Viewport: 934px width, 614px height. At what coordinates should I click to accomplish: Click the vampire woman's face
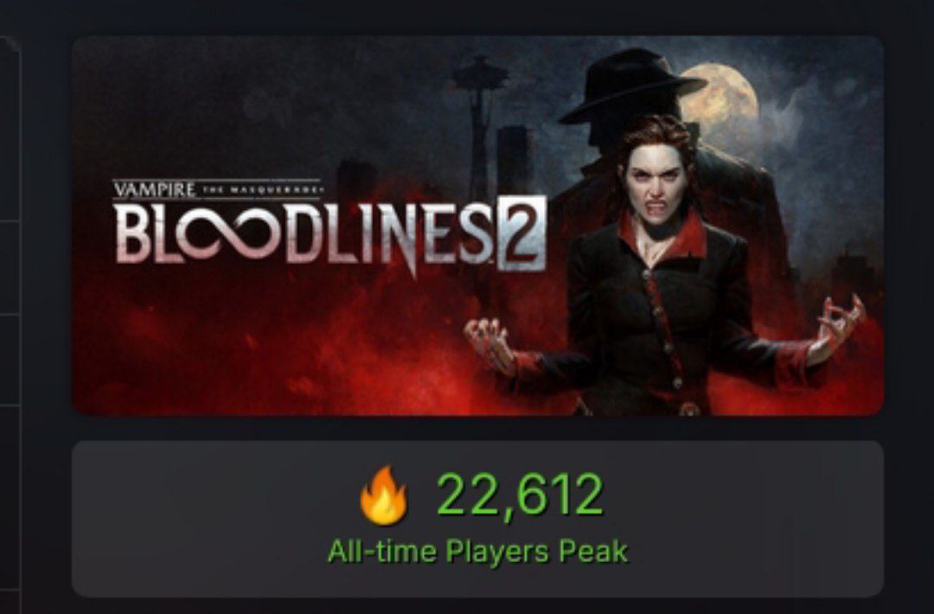click(x=654, y=182)
